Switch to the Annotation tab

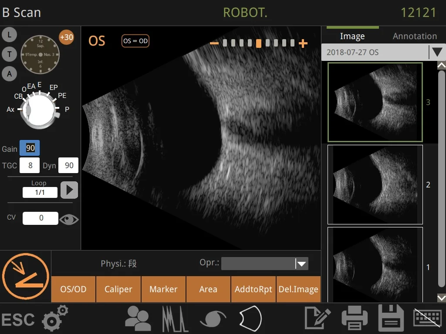[x=414, y=37]
